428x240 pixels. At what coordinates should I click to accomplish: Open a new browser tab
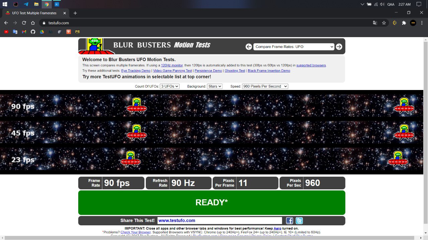coord(75,13)
